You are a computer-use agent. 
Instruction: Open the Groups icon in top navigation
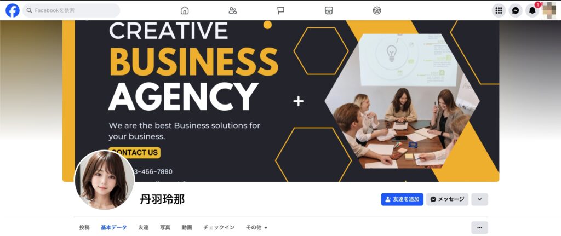tap(377, 10)
